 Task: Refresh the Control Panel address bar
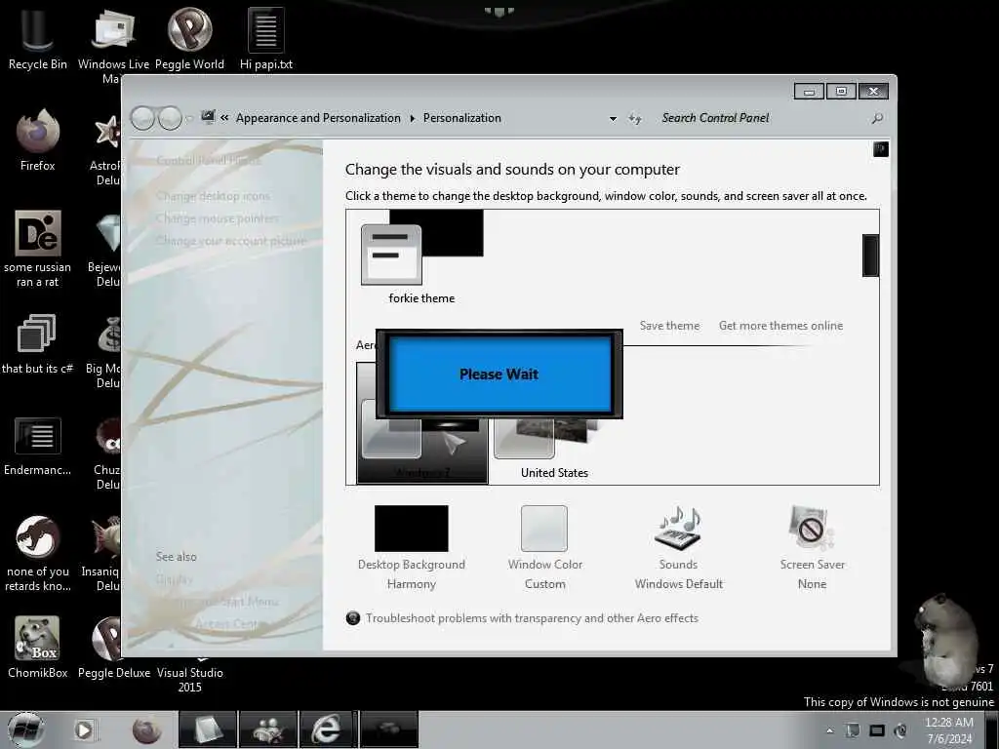[x=634, y=118]
